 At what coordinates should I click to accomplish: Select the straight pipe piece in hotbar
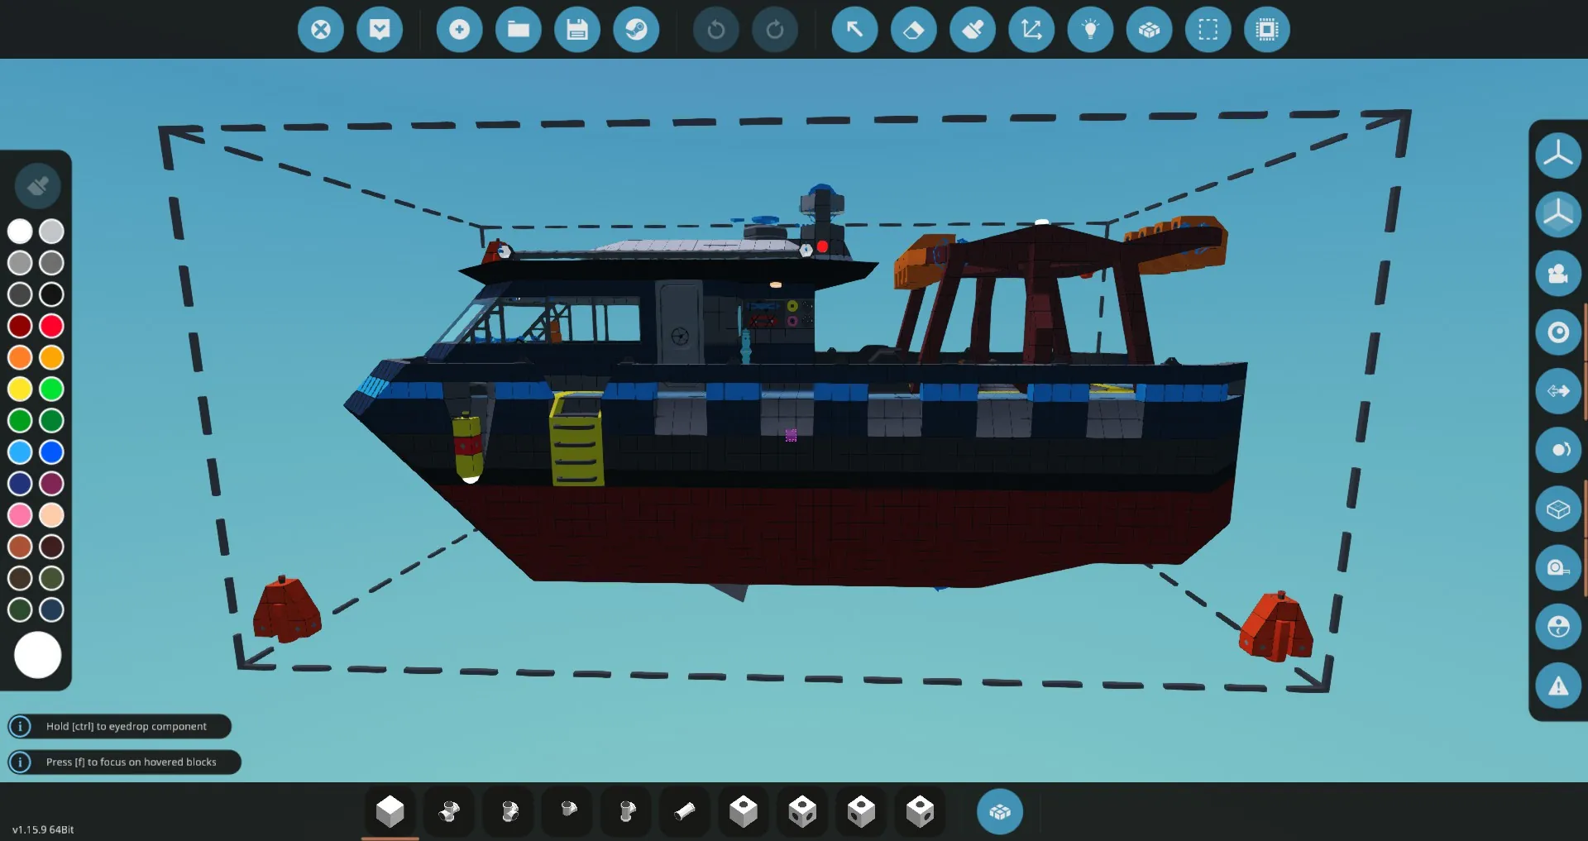point(685,812)
